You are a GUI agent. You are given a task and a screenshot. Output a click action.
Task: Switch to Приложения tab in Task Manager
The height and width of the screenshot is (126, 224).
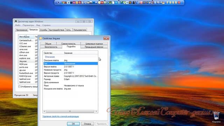tap(22, 30)
